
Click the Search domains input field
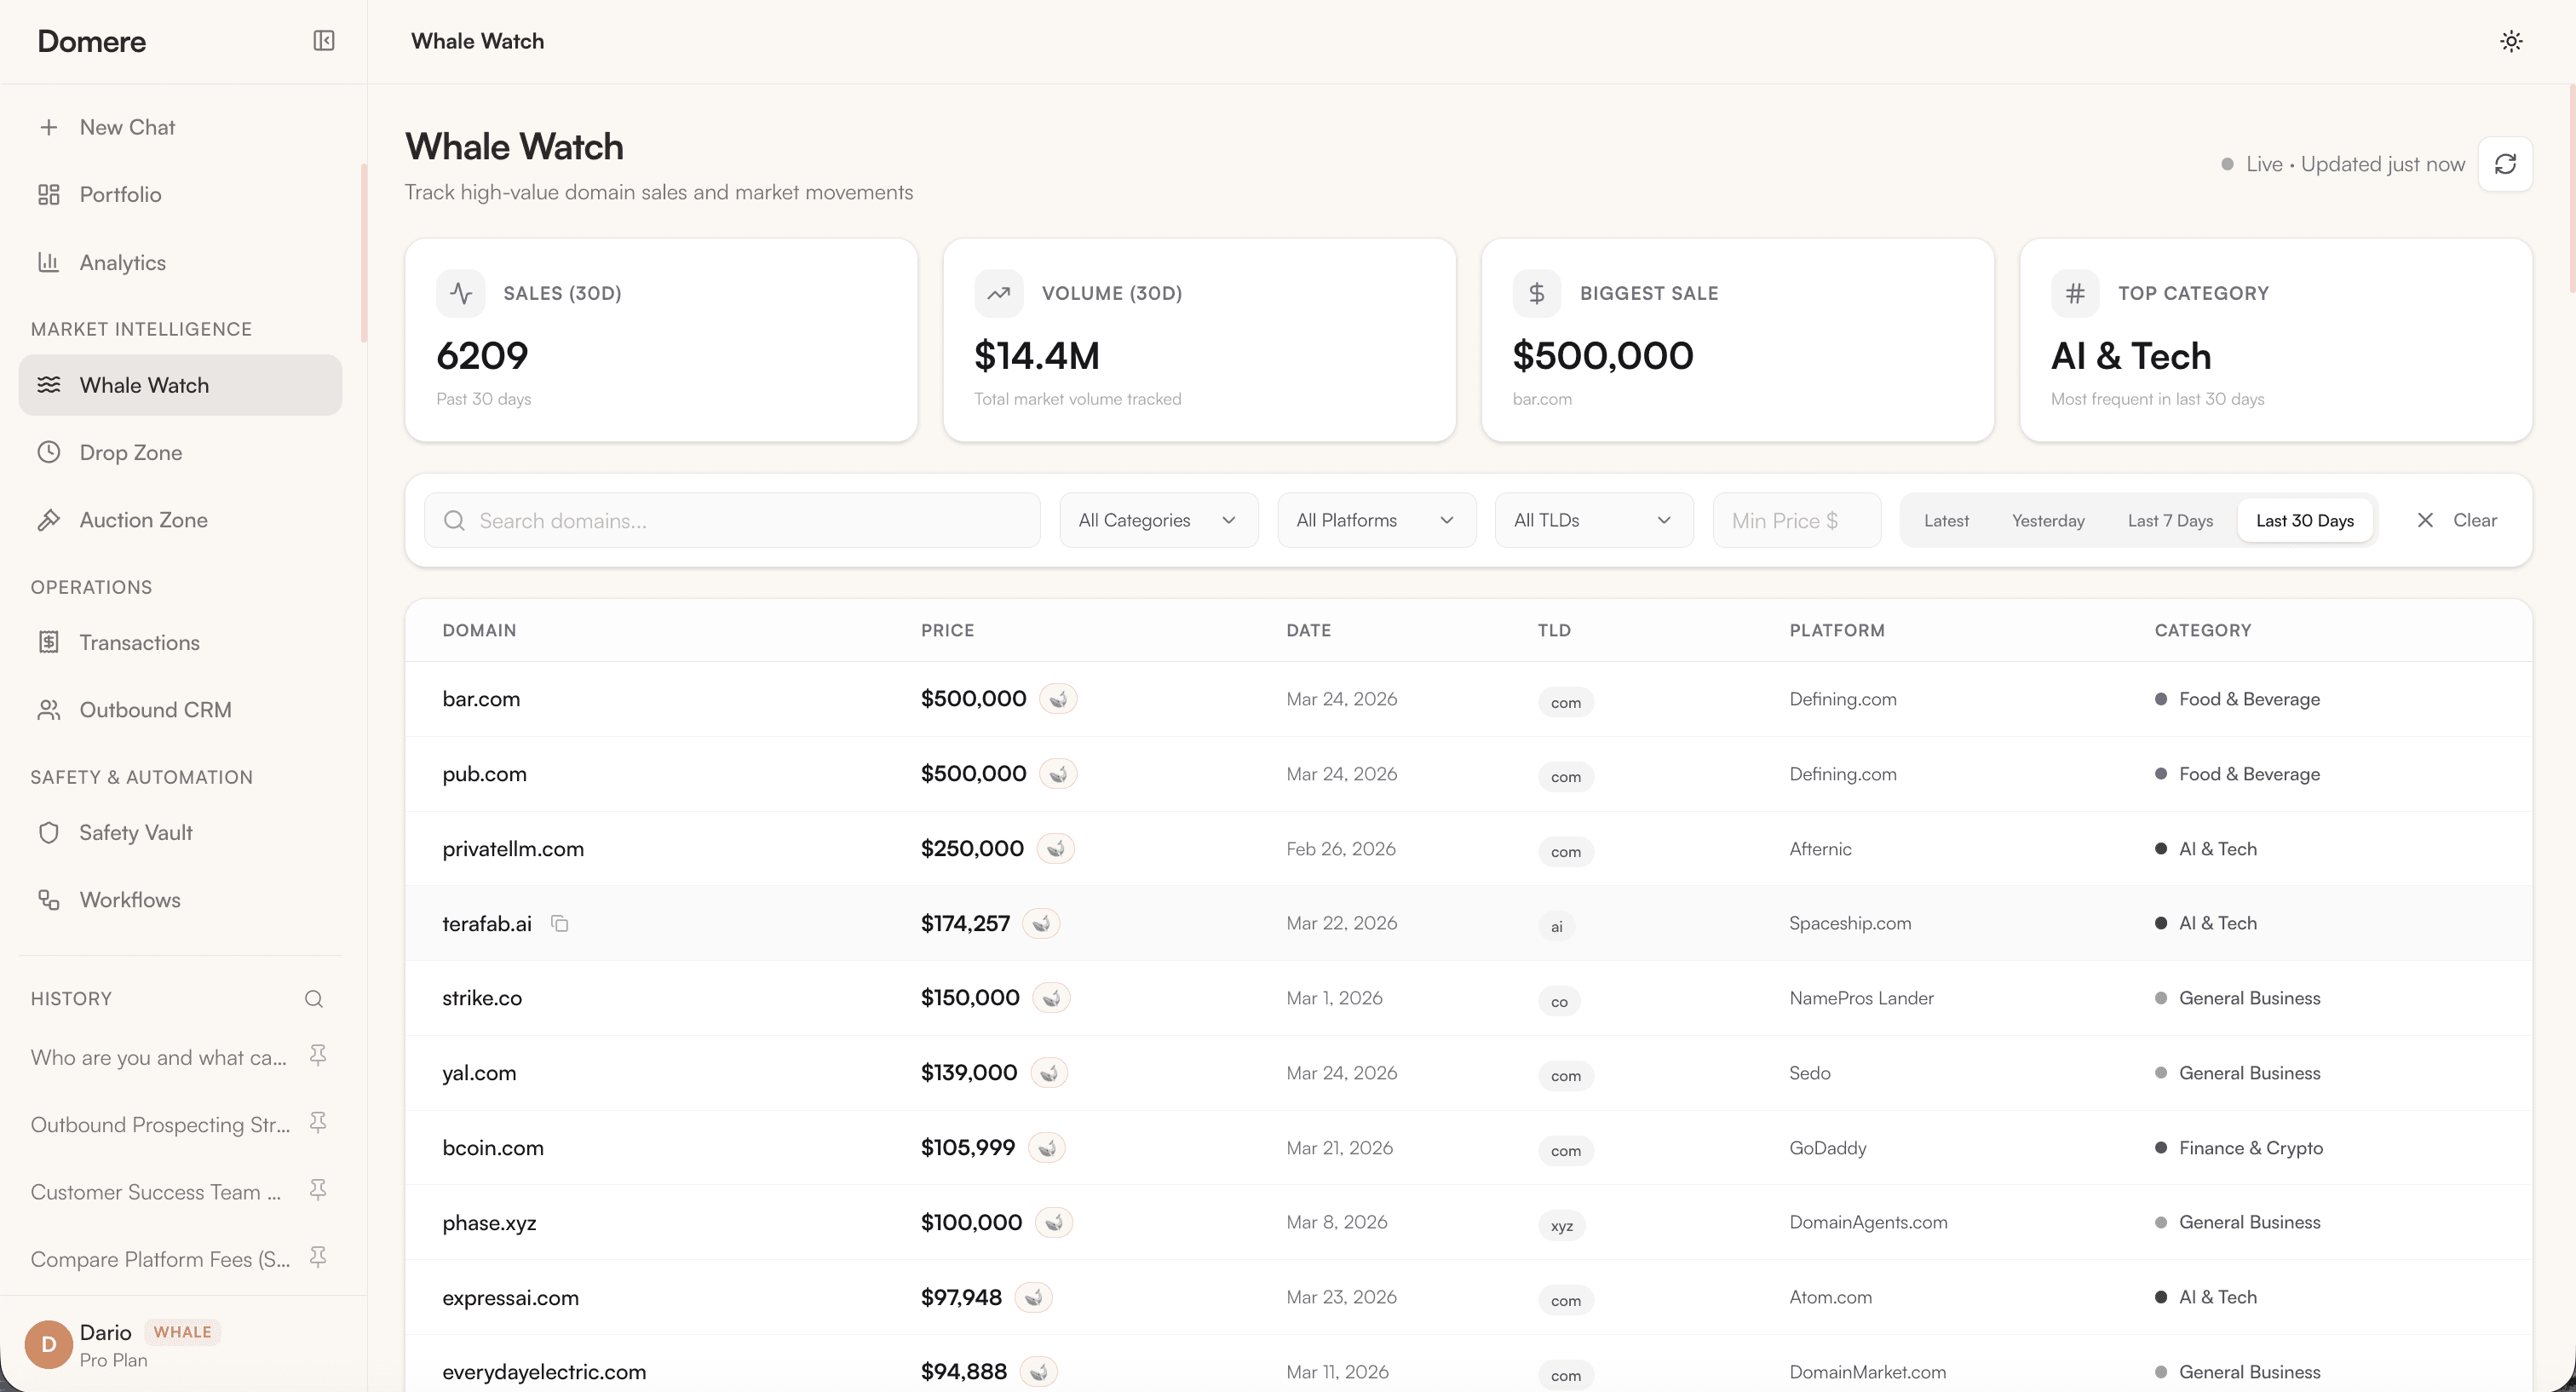[733, 520]
